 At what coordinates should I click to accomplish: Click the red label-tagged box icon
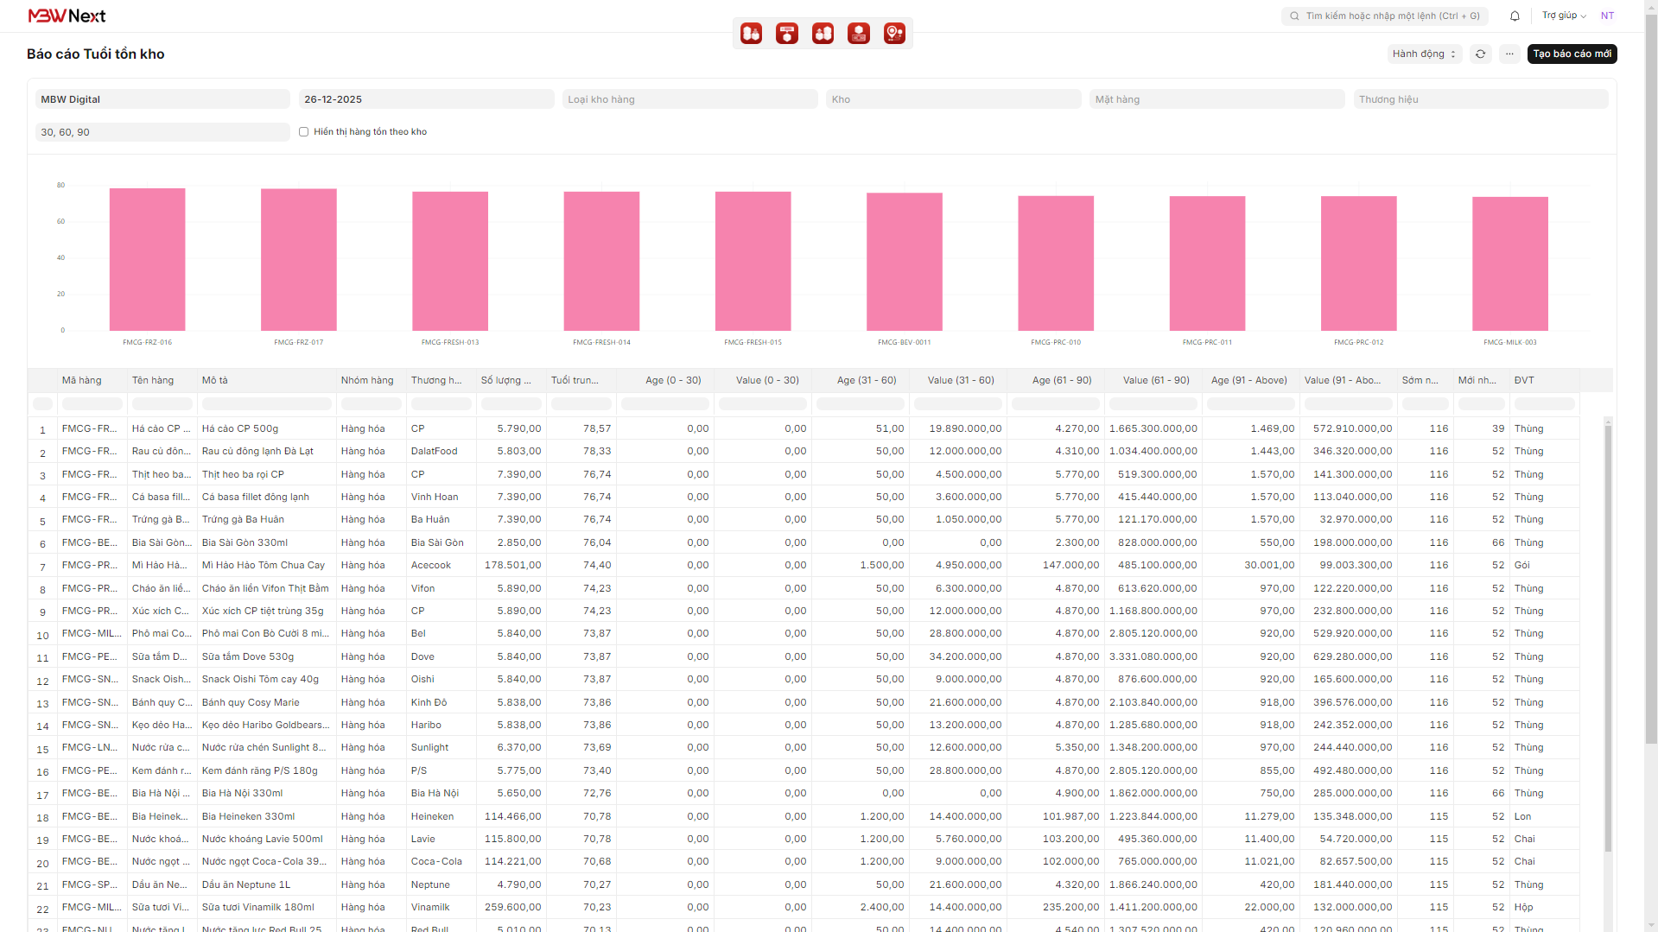tap(786, 34)
